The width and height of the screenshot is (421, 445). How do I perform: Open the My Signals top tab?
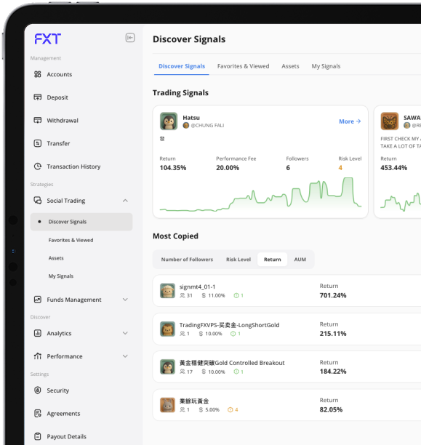pos(326,66)
